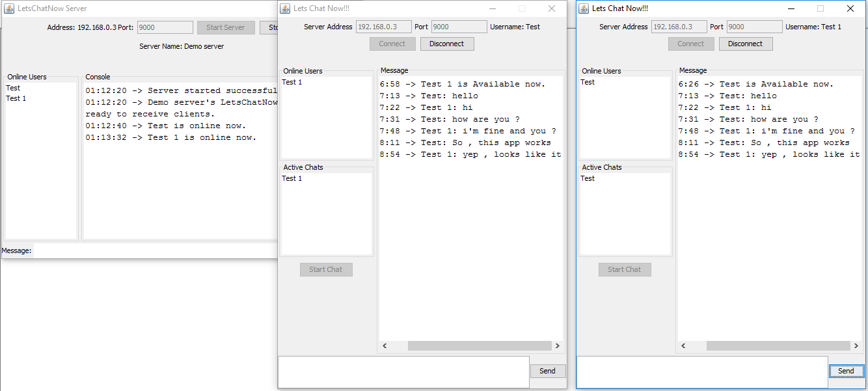This screenshot has width=868, height=391.
Task: Click the left arrow of Test 1's message scrollbar
Action: 683,345
